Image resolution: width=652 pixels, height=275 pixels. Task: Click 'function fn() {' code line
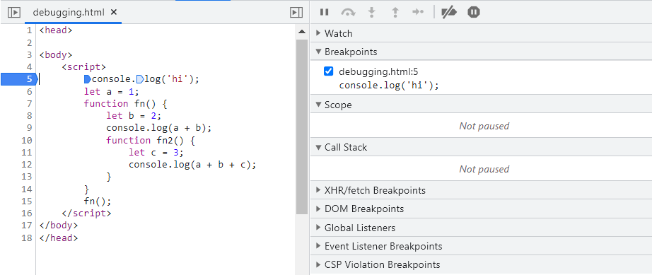point(125,103)
